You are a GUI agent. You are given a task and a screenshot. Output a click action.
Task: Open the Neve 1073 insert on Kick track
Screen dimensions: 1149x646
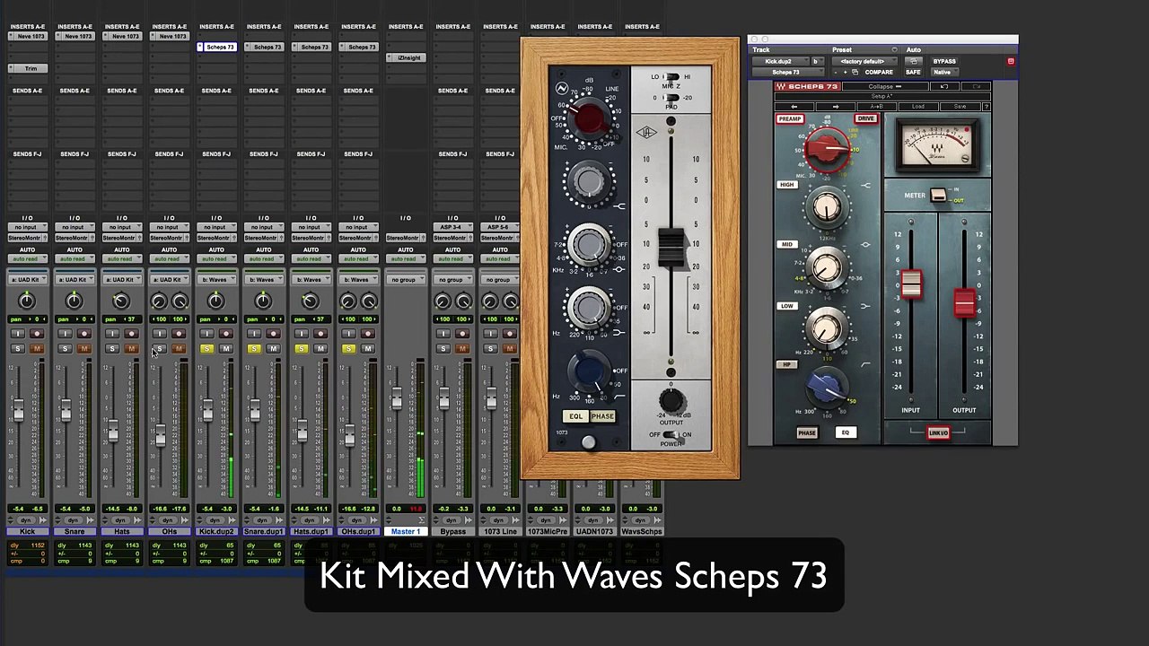point(27,36)
